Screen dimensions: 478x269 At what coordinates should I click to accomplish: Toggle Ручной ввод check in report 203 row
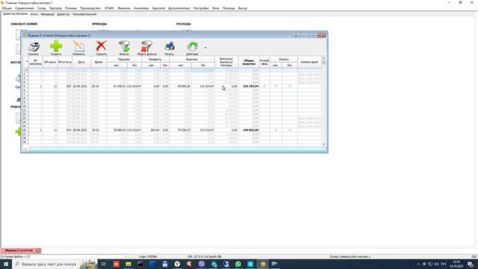tap(264, 87)
